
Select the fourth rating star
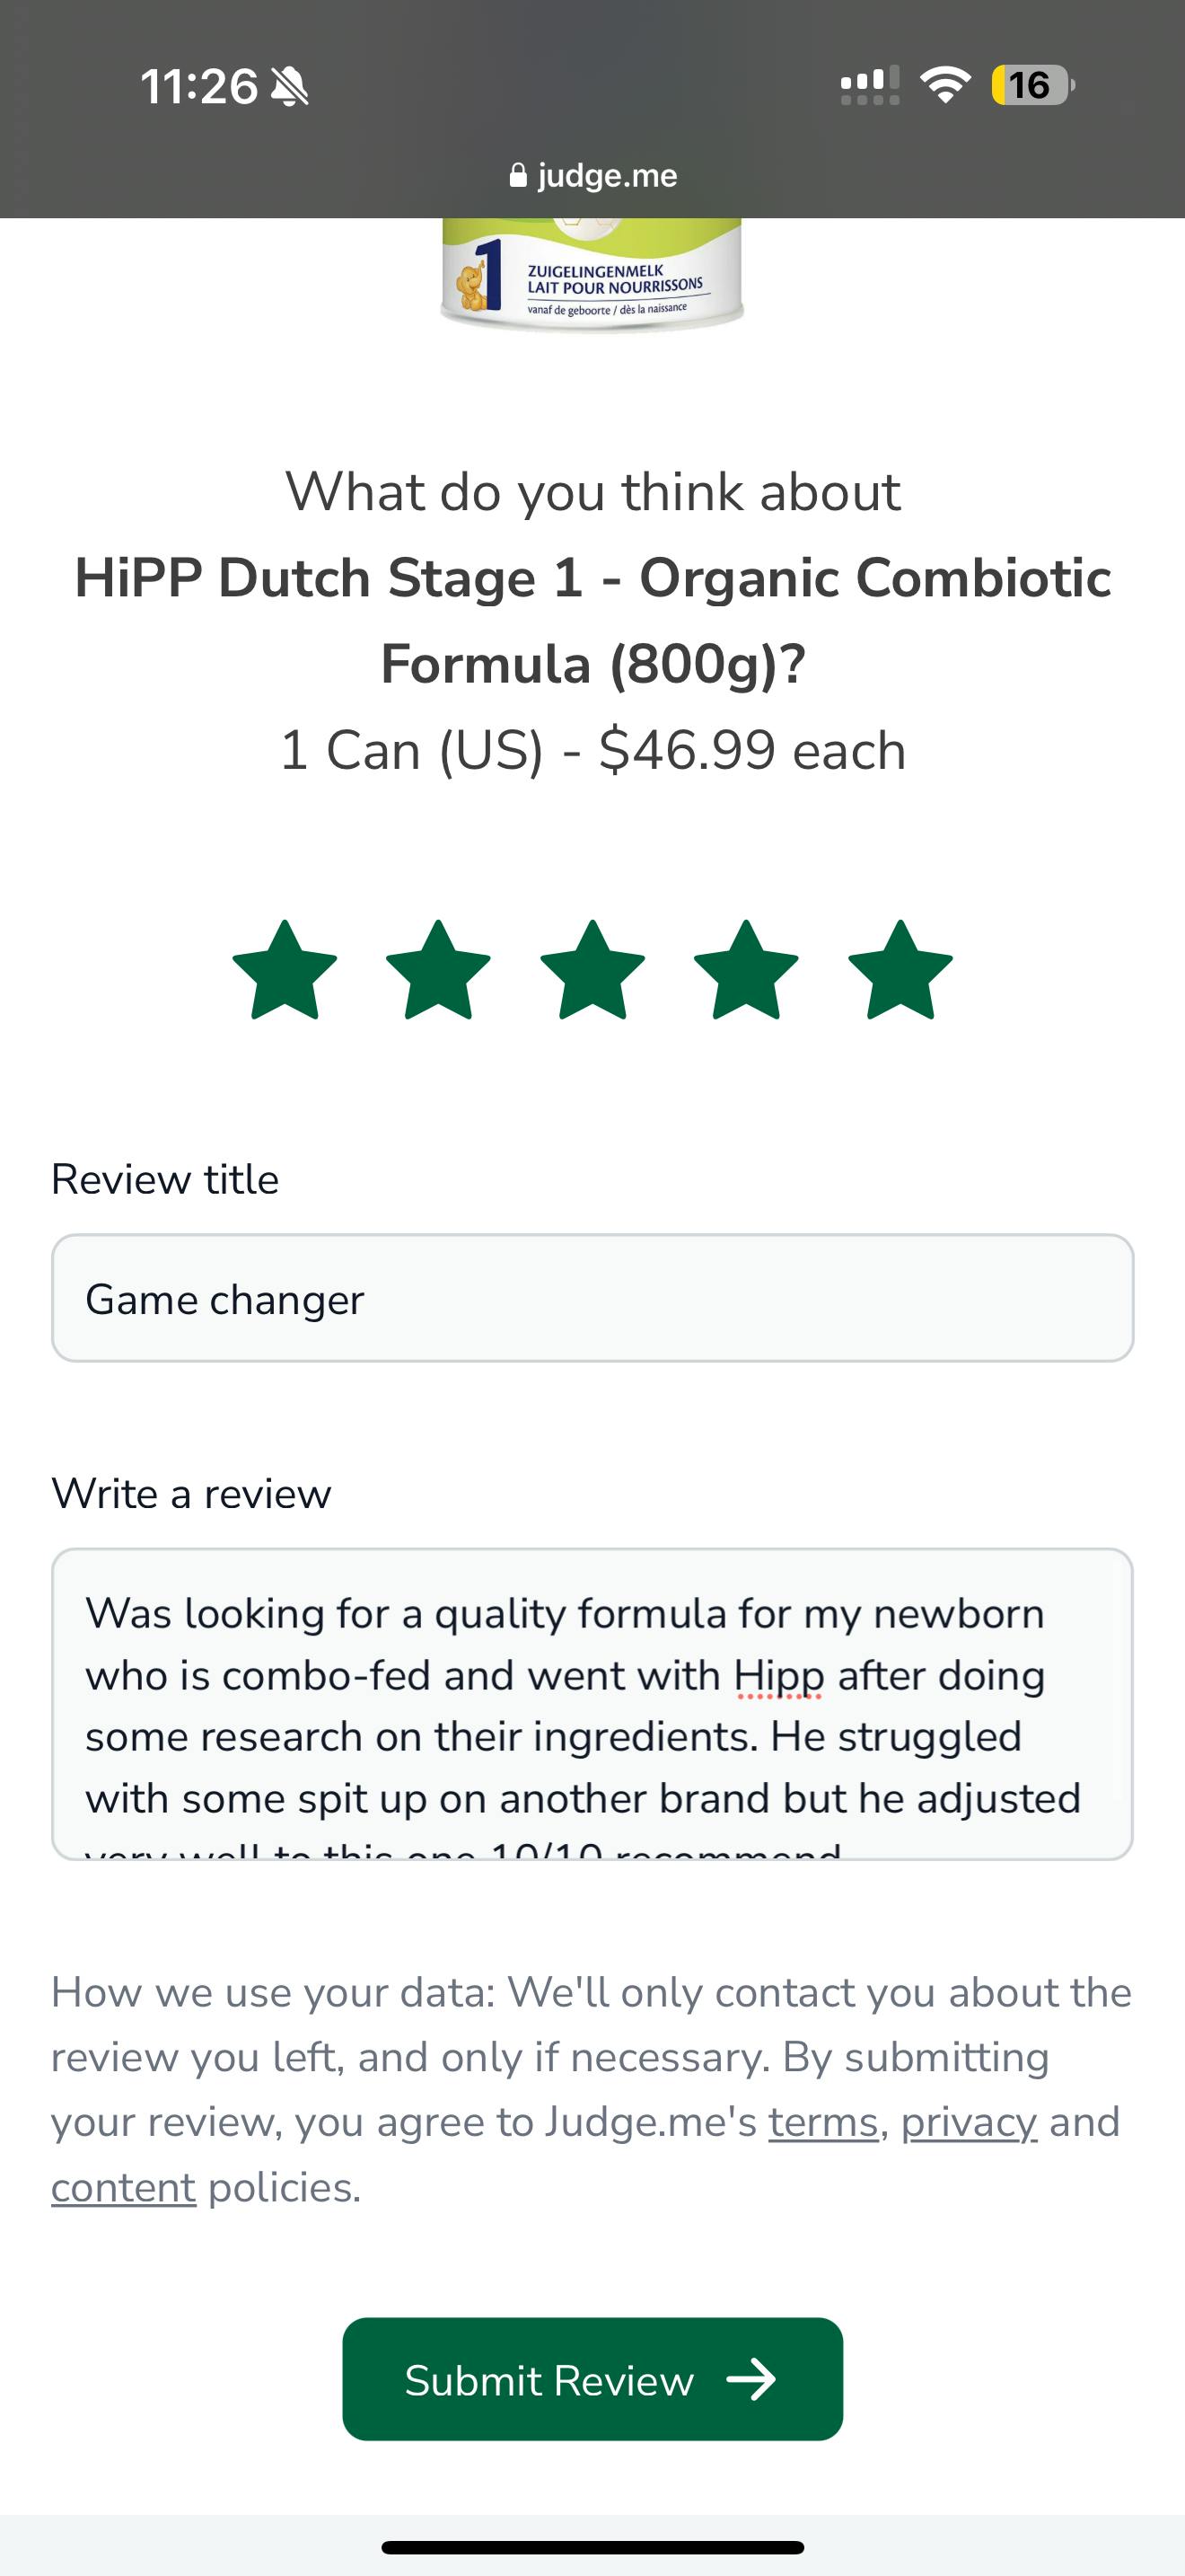[746, 971]
